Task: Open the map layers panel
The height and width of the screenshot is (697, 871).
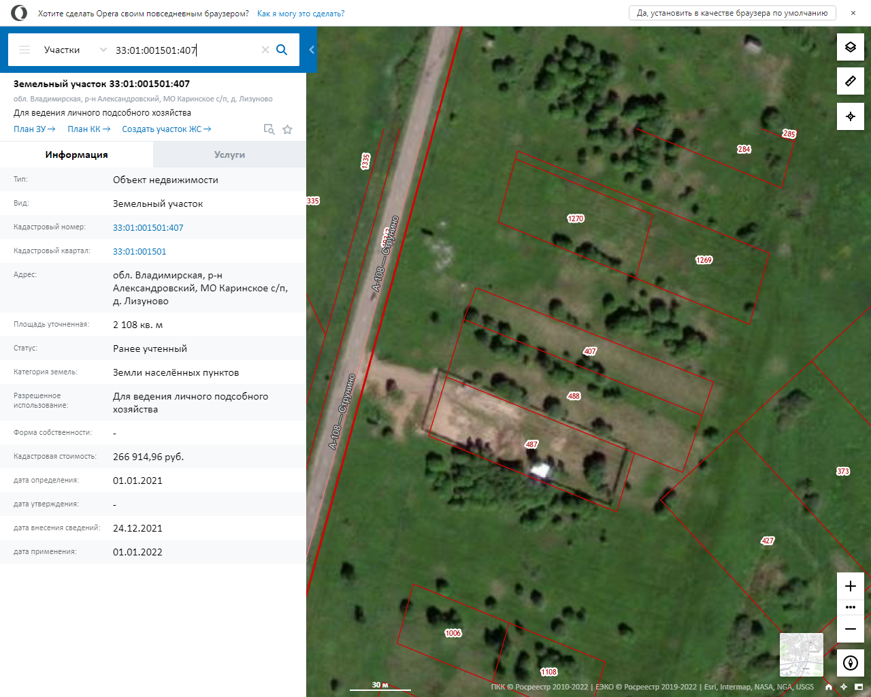Action: pos(850,47)
